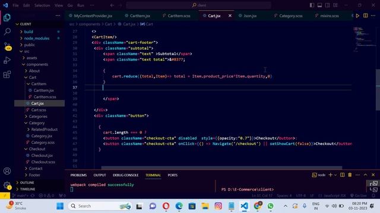Collapse the components folder
This screenshot has height=213, width=380.
(37, 64)
